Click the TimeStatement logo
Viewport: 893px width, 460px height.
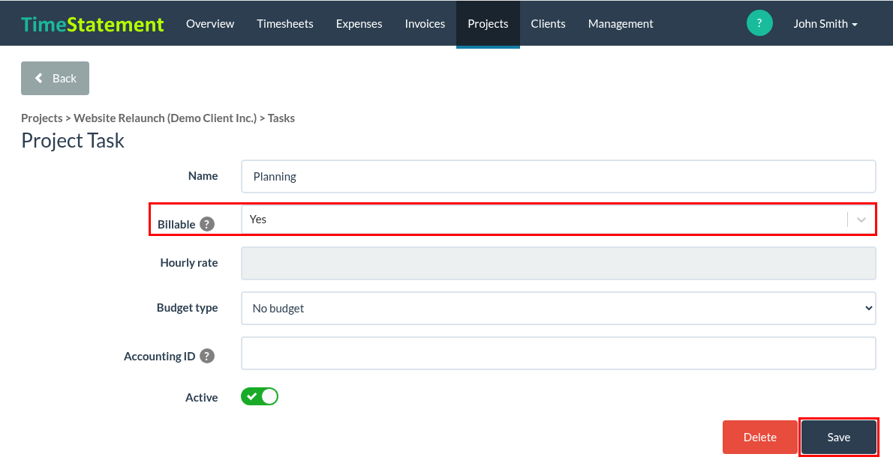pyautogui.click(x=92, y=24)
